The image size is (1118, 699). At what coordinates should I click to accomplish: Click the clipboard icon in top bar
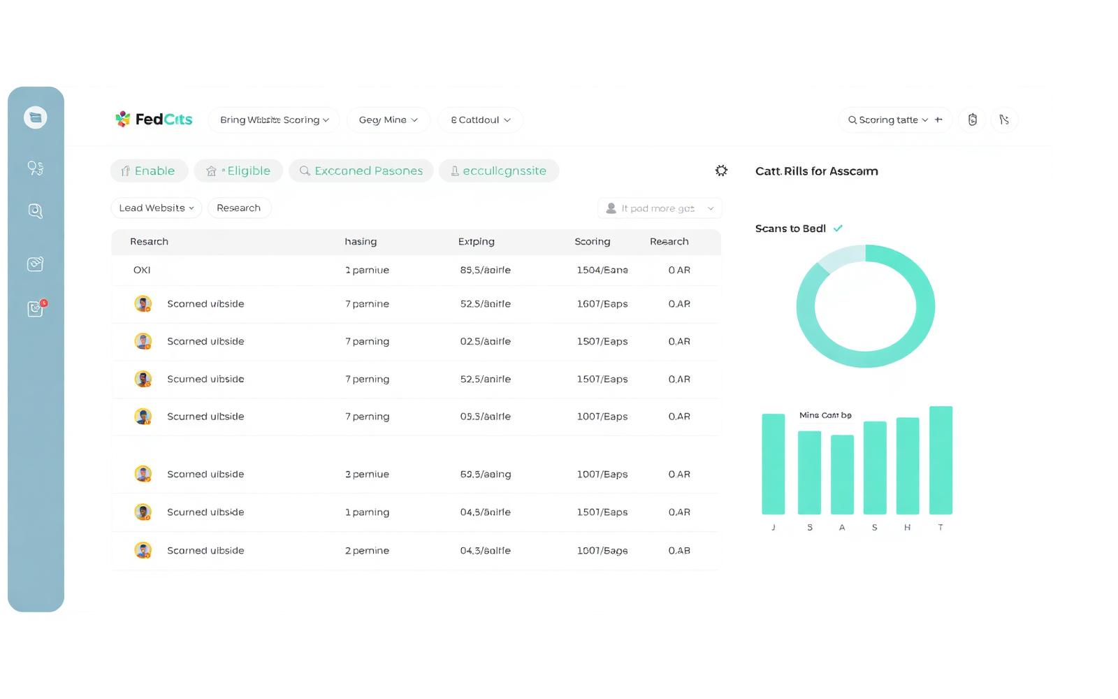972,120
